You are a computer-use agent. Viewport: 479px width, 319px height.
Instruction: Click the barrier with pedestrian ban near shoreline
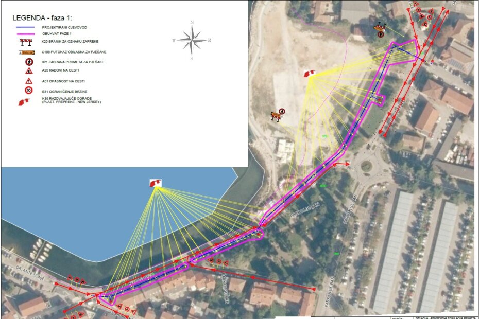(x=278, y=116)
